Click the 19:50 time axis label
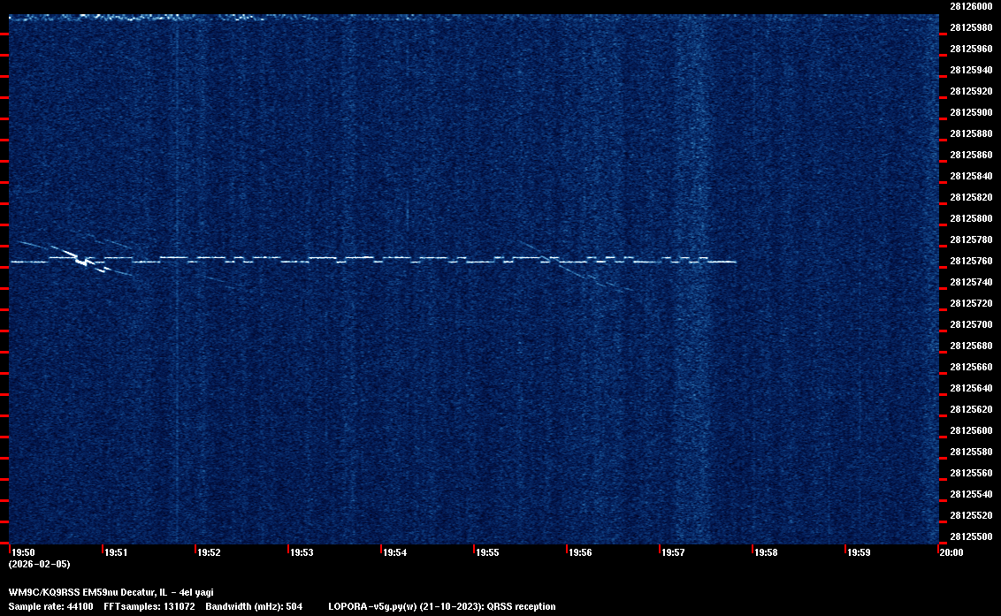The width and height of the screenshot is (1001, 616). click(x=22, y=552)
